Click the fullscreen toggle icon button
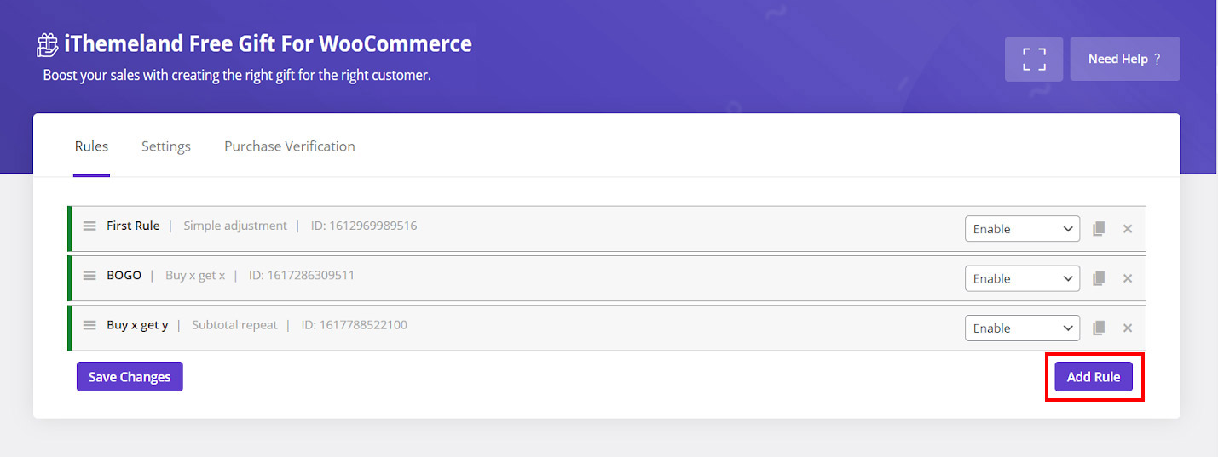 tap(1033, 59)
